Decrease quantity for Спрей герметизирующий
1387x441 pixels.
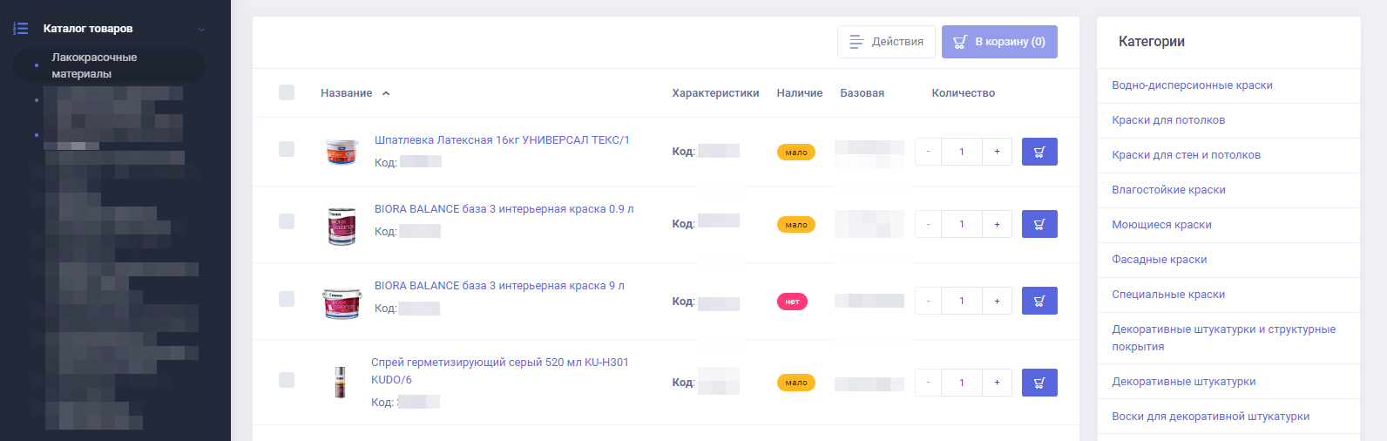pos(928,383)
